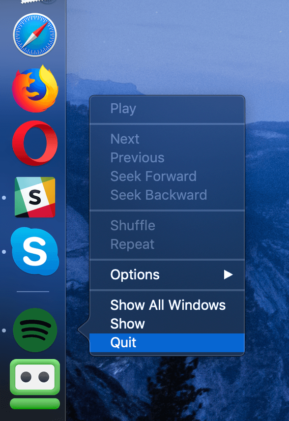Click the dock separator line above Spotify
289x421 pixels.
coord(33,291)
